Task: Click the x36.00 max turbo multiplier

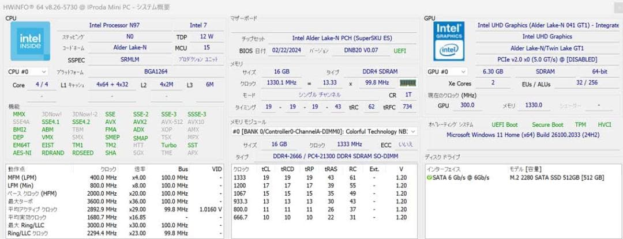Action: click(x=139, y=202)
